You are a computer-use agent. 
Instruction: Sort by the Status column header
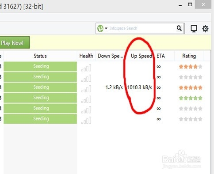40,56
